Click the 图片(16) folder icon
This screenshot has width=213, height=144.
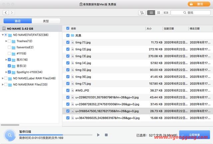[13, 60]
